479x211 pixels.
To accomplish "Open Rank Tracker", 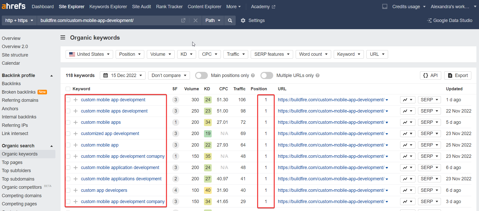I will [169, 7].
